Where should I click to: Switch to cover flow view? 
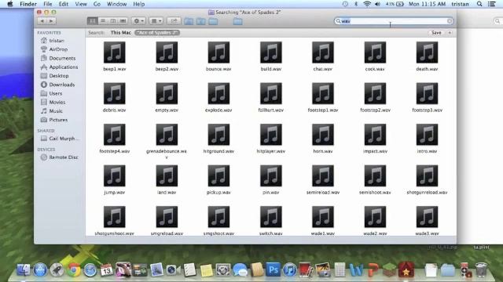[123, 21]
